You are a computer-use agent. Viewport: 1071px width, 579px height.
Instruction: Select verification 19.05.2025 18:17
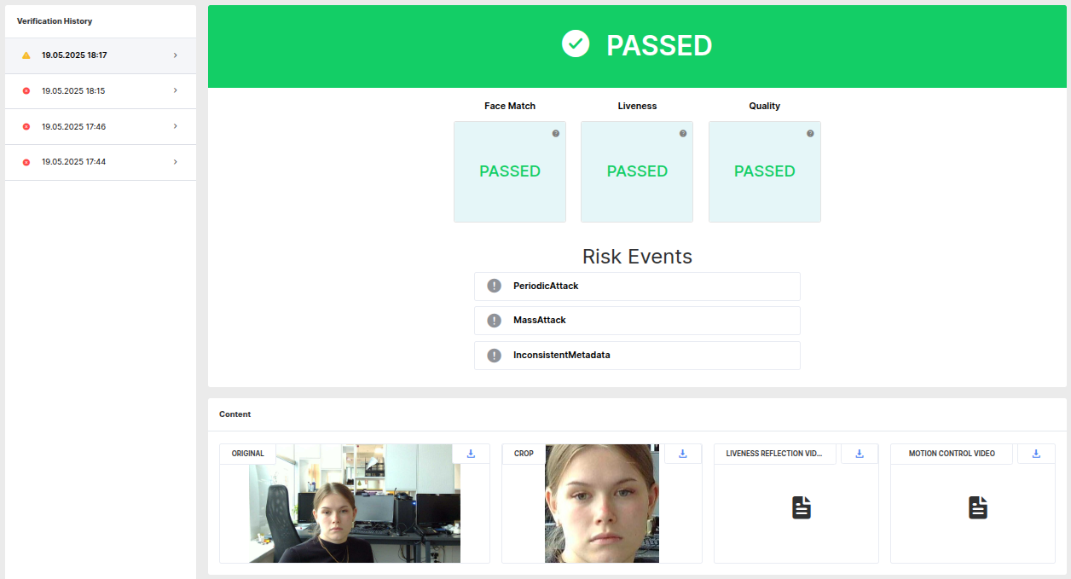coord(101,55)
